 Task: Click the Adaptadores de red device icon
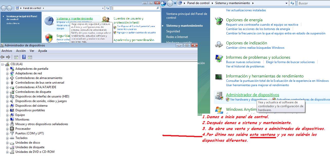pos(12,73)
